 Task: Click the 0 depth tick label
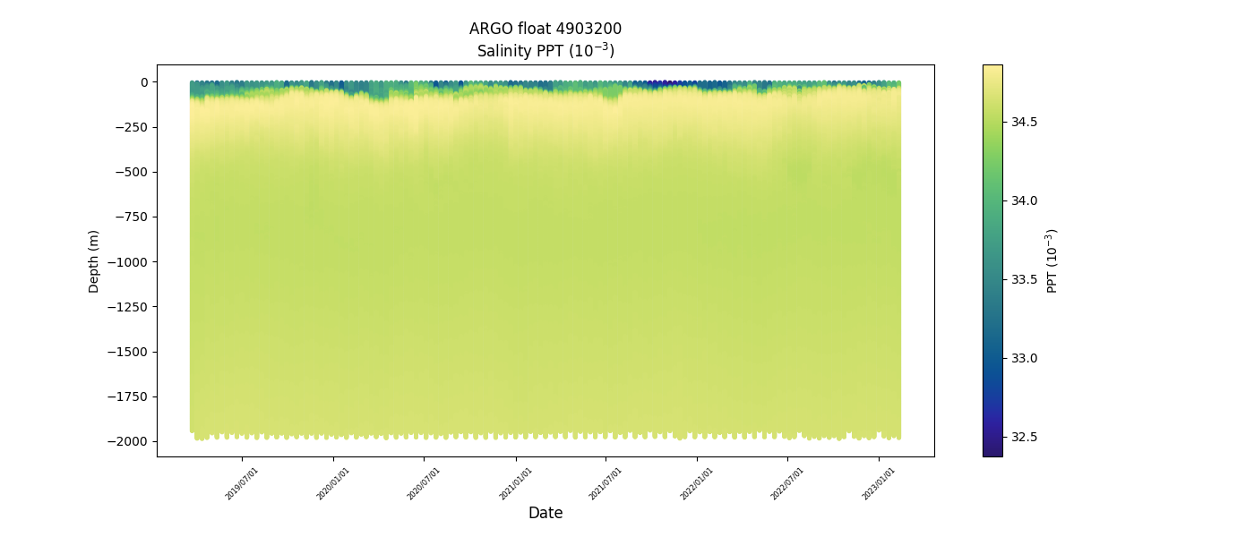coord(144,82)
